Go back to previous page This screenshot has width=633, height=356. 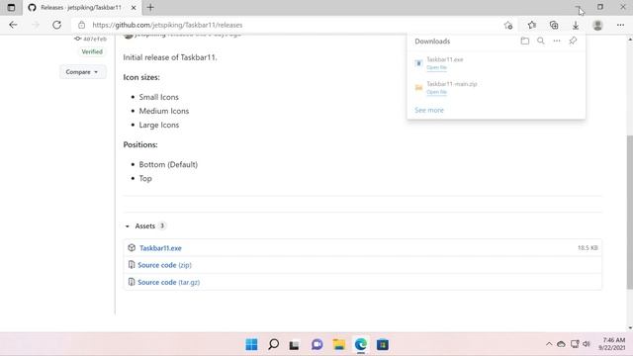pos(13,25)
